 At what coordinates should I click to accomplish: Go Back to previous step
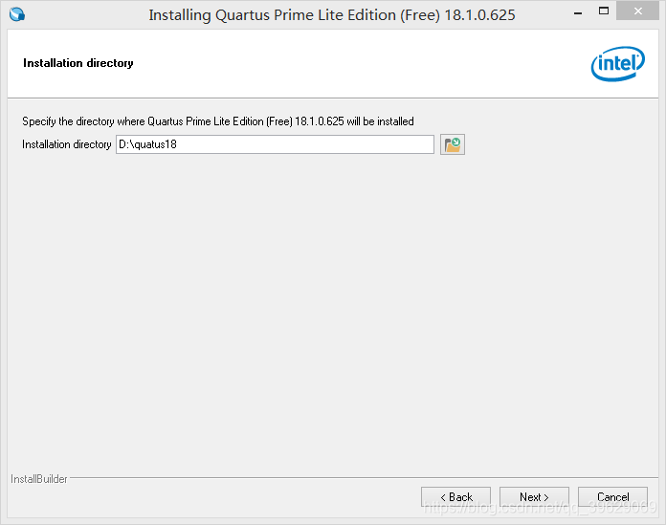455,497
